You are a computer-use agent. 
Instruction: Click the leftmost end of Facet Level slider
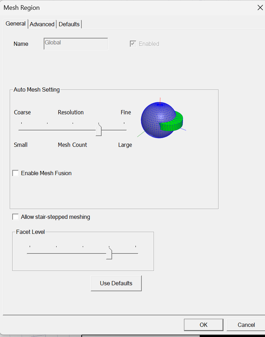pyautogui.click(x=30, y=253)
